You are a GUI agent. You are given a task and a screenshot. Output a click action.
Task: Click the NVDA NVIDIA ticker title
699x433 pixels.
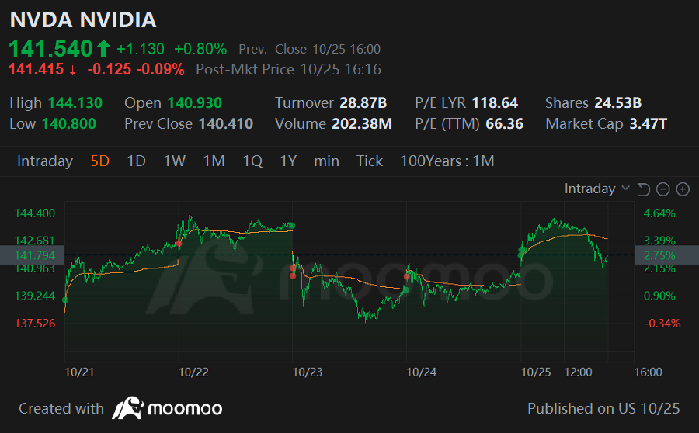[83, 20]
